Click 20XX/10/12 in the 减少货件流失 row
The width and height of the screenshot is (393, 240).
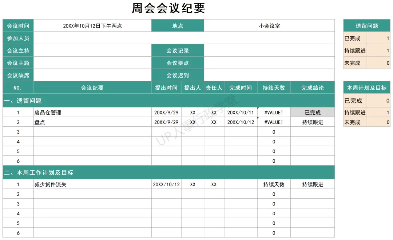[x=166, y=184]
